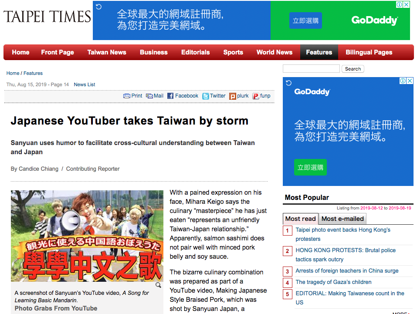Open the Taiwan News menu
The width and height of the screenshot is (417, 314).
(x=107, y=52)
